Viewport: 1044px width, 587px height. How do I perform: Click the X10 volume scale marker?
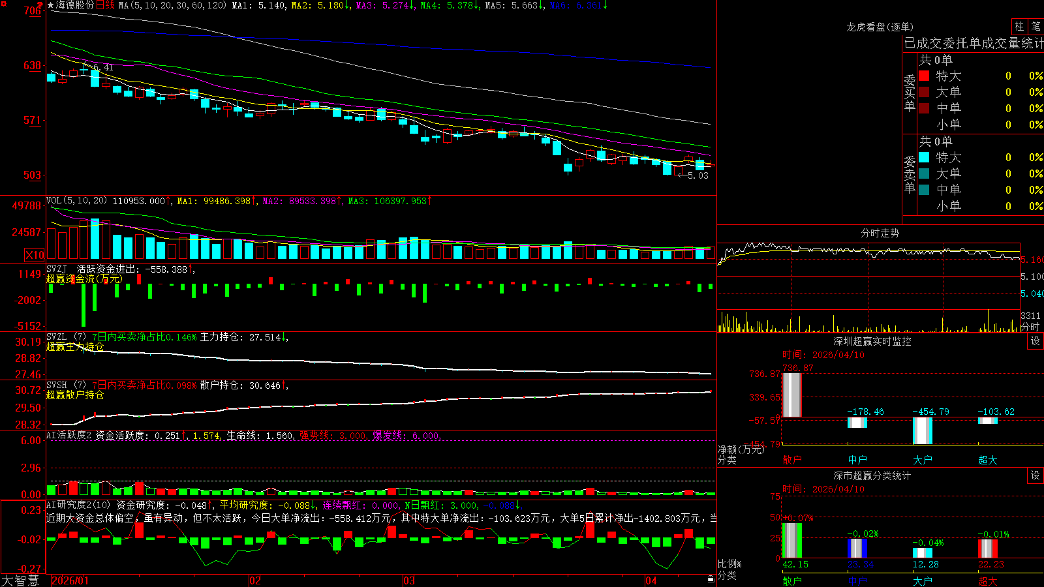click(x=35, y=255)
